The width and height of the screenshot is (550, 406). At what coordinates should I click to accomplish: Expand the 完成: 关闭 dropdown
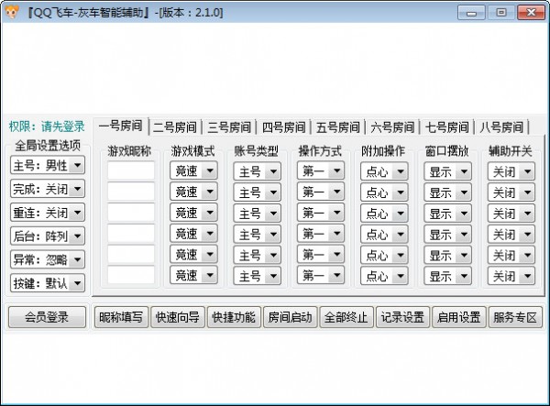point(48,189)
